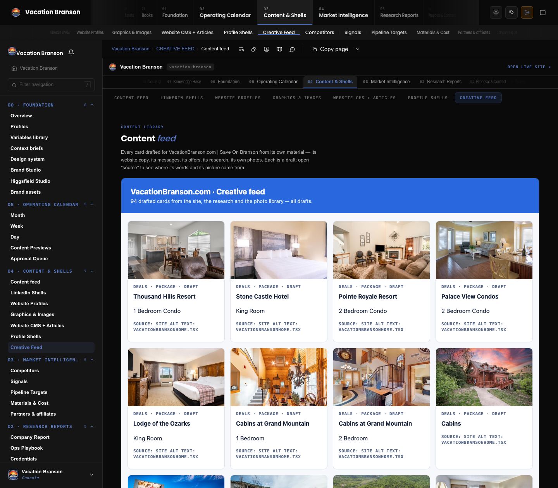
Task: Open the chat bubble icon in breadcrumb toolbar
Action: tap(292, 49)
